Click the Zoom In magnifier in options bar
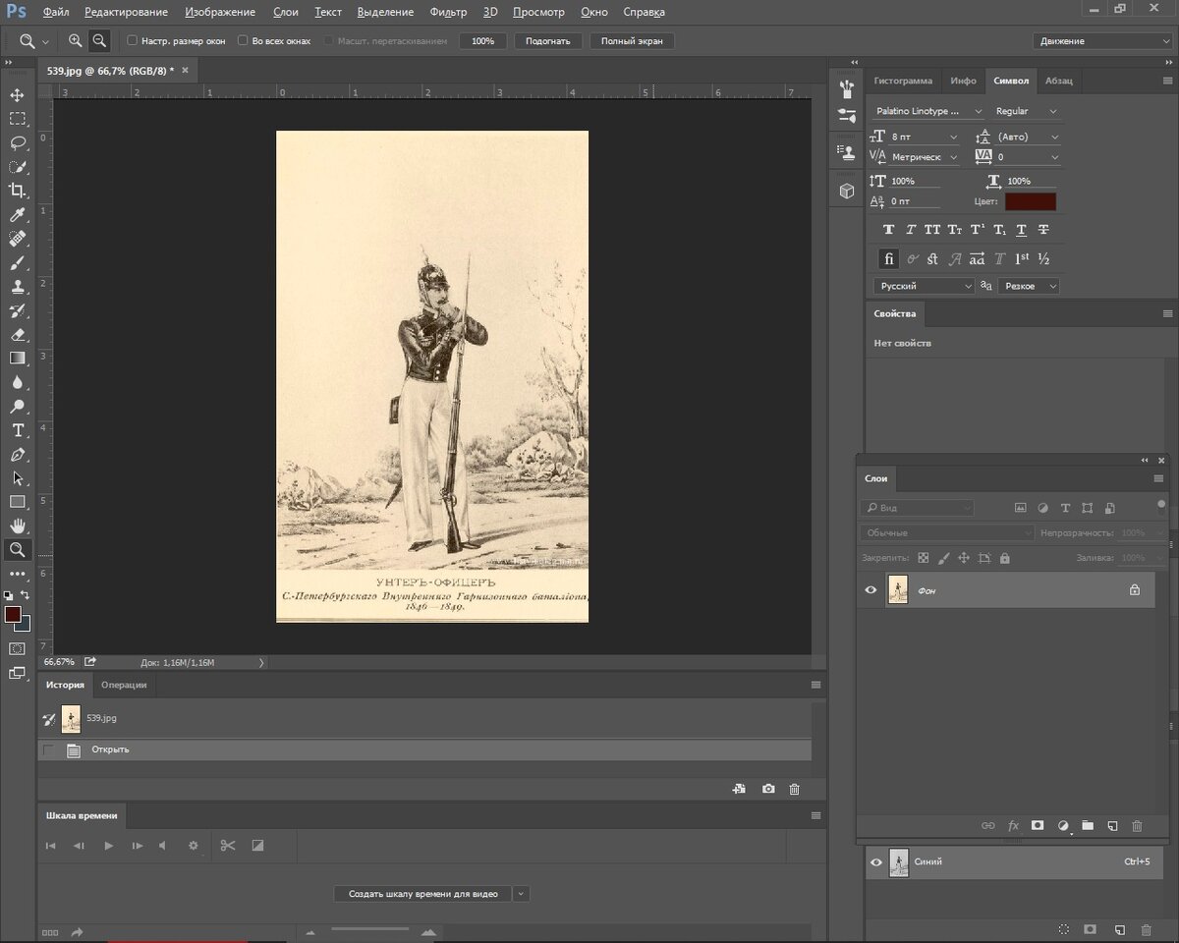 76,41
